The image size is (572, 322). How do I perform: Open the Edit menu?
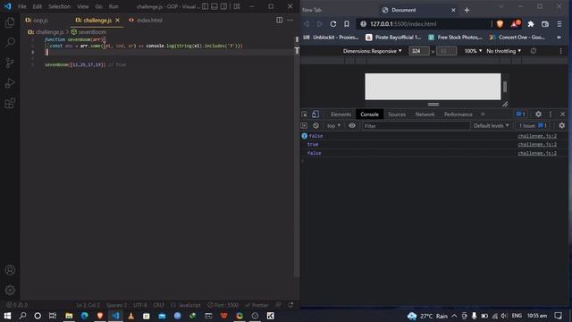point(37,6)
